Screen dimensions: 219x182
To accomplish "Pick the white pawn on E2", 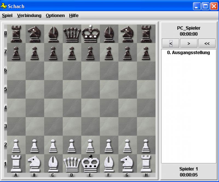I will click(x=90, y=146).
